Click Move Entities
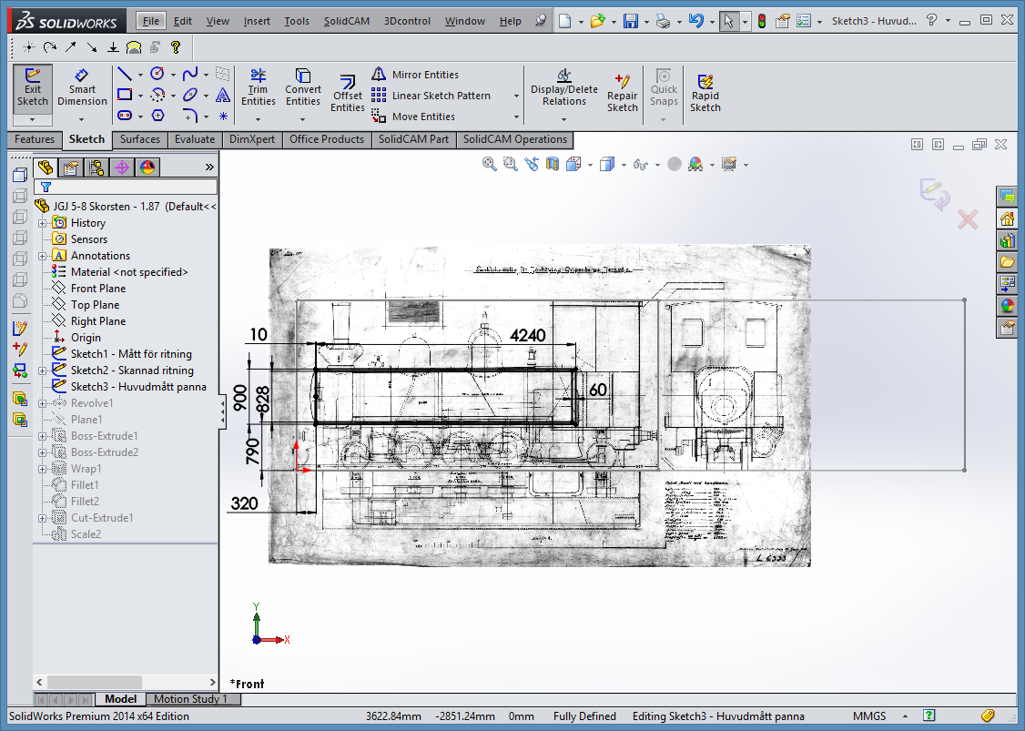1025x731 pixels. tap(413, 117)
